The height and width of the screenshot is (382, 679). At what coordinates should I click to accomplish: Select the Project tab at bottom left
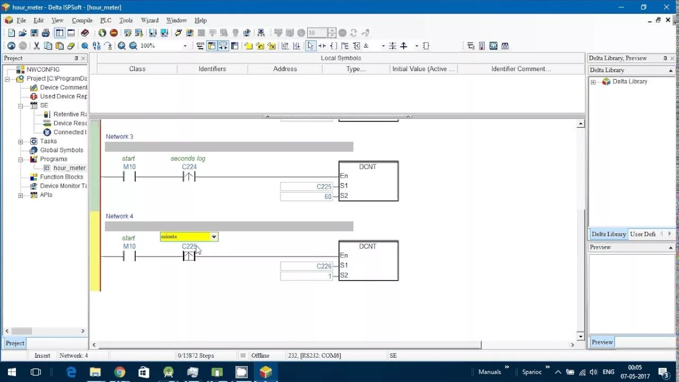click(x=15, y=343)
